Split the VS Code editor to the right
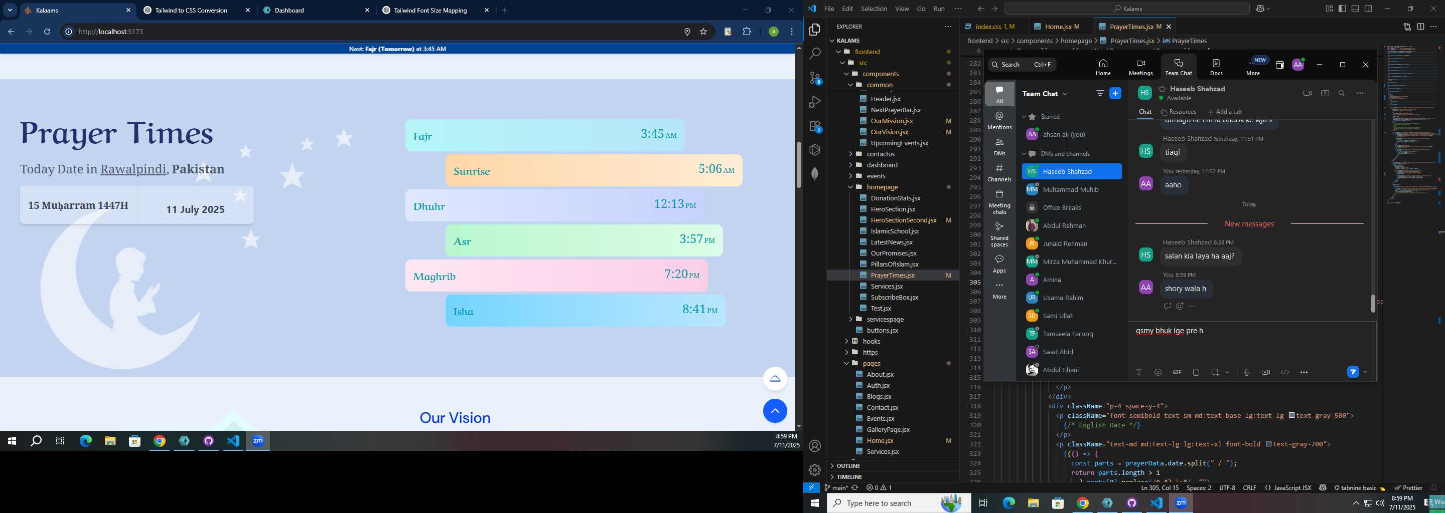The image size is (1445, 513). coord(1420,27)
